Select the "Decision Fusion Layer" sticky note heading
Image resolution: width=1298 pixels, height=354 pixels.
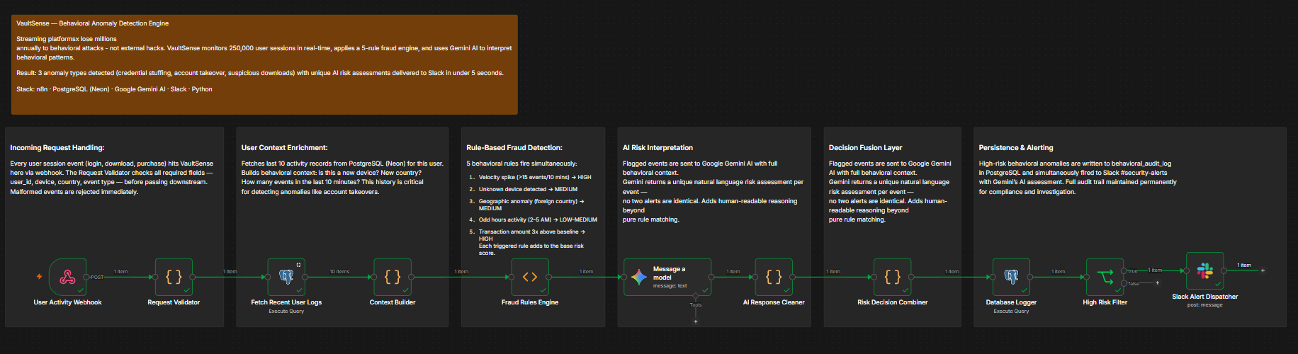(866, 148)
